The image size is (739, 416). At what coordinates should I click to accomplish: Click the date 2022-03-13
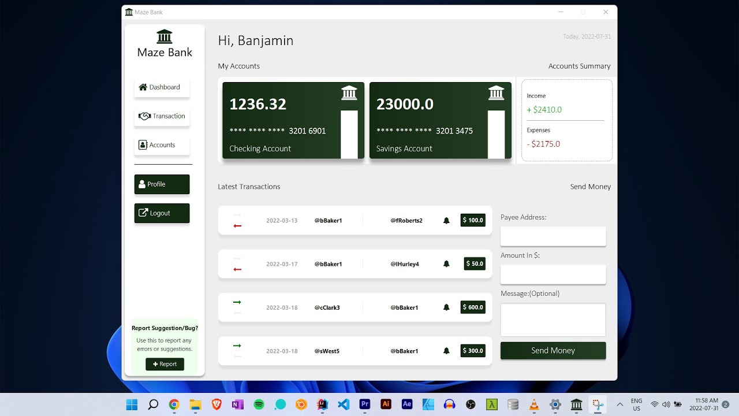pyautogui.click(x=282, y=221)
